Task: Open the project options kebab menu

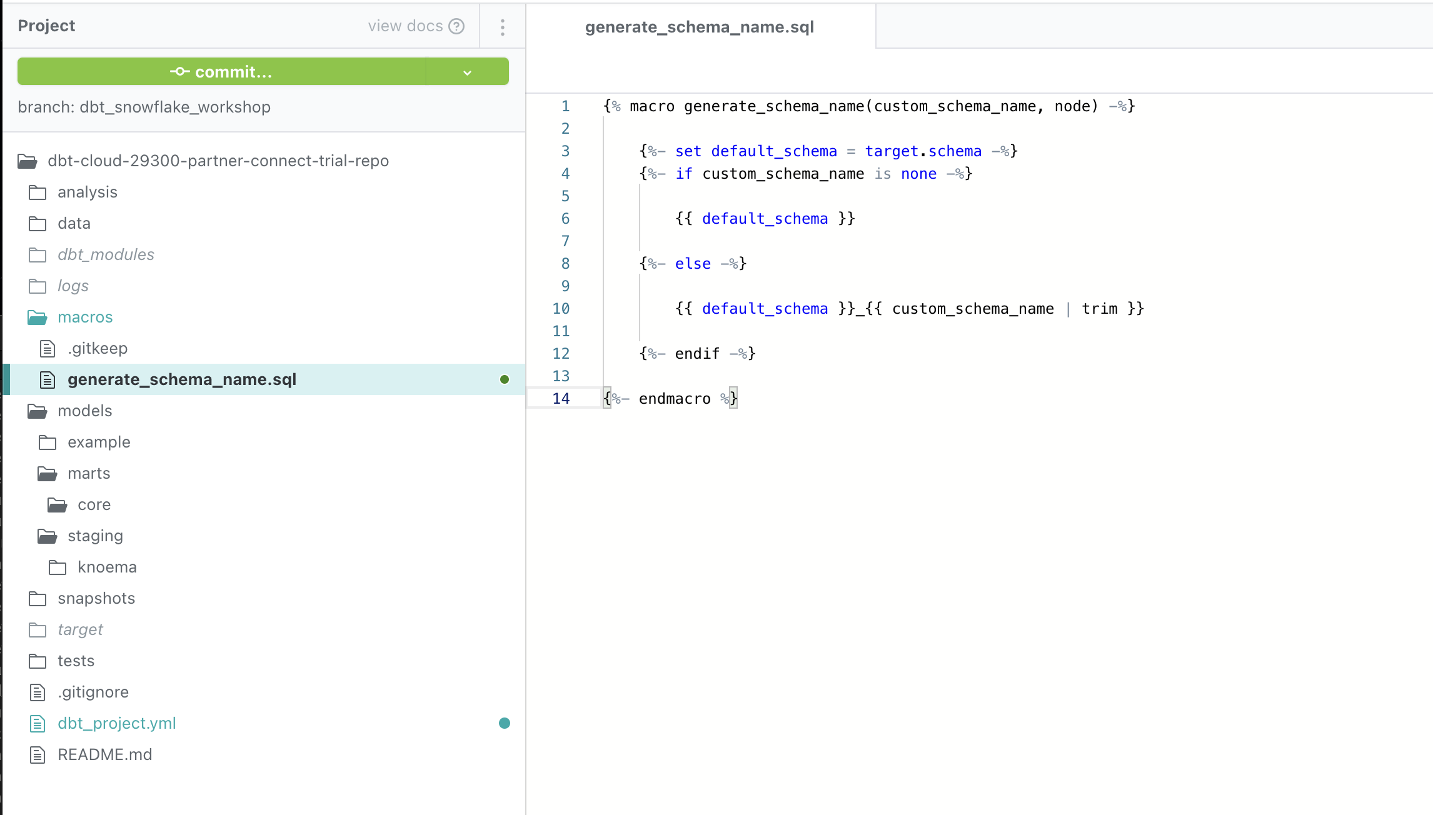Action: point(502,26)
